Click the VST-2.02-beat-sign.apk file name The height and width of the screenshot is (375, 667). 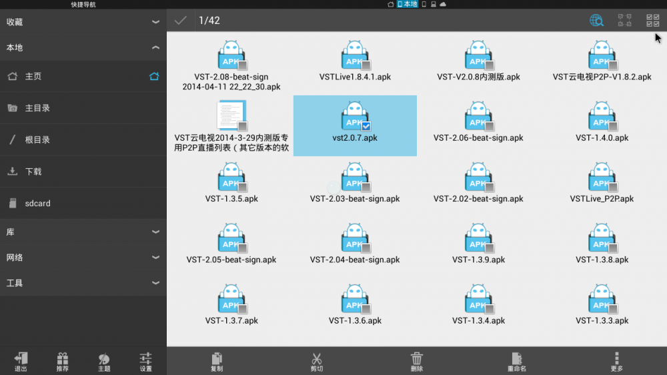click(478, 199)
